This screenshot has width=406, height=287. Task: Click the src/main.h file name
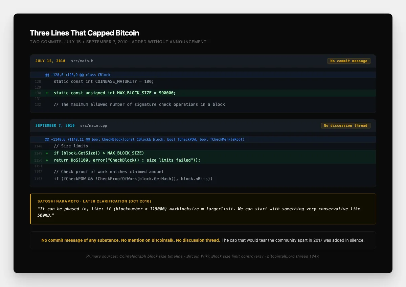[82, 61]
